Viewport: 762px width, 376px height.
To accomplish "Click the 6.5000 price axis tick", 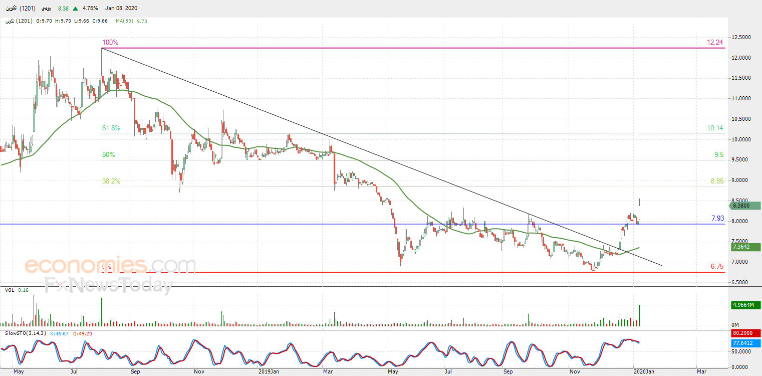I will coord(741,283).
